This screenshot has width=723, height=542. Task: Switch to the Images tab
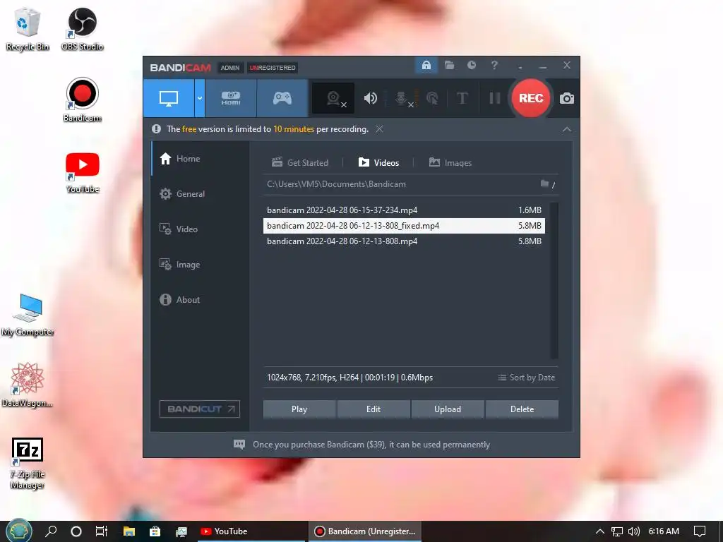(450, 163)
